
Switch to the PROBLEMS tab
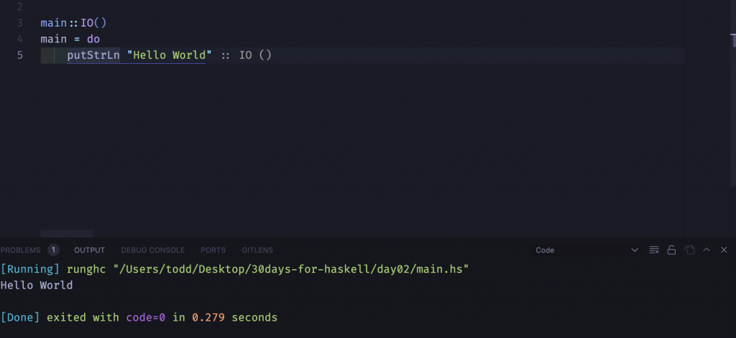(20, 250)
